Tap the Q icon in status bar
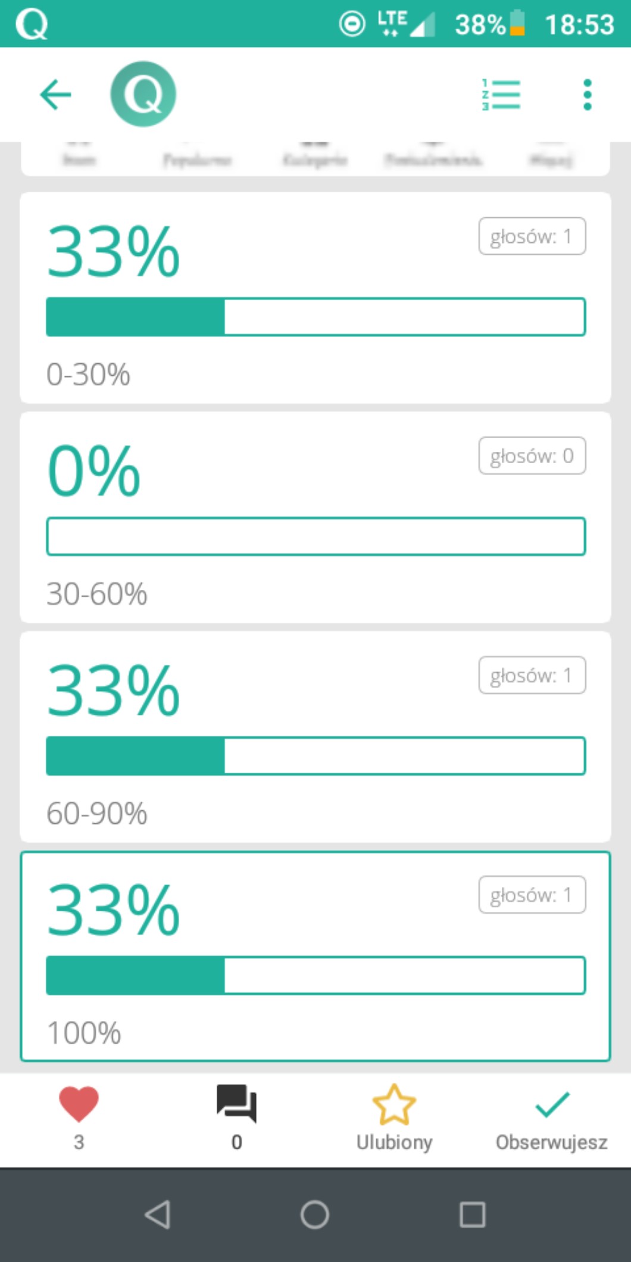The image size is (631, 1262). (31, 24)
